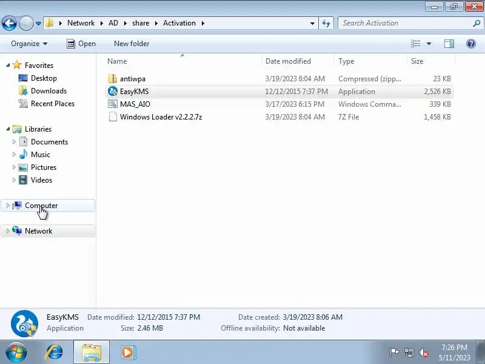The height and width of the screenshot is (364, 485).
Task: Open the previous locations address dropdown
Action: [x=312, y=23]
